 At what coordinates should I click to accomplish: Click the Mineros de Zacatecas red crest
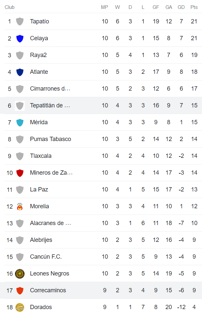pos(20,173)
